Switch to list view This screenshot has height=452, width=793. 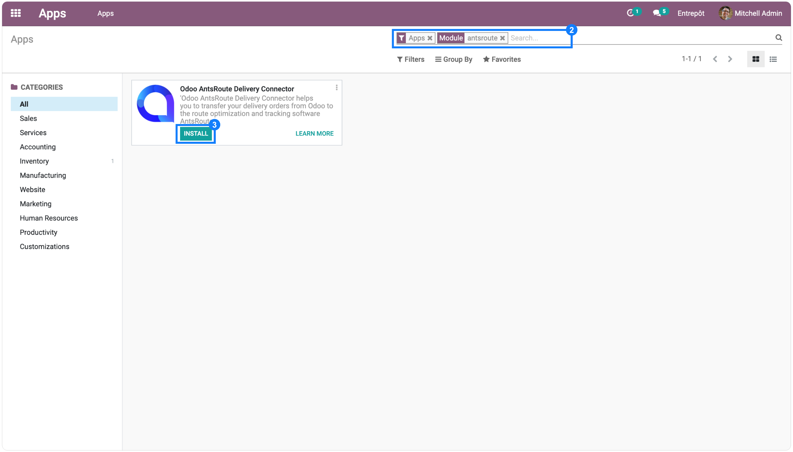pos(773,59)
